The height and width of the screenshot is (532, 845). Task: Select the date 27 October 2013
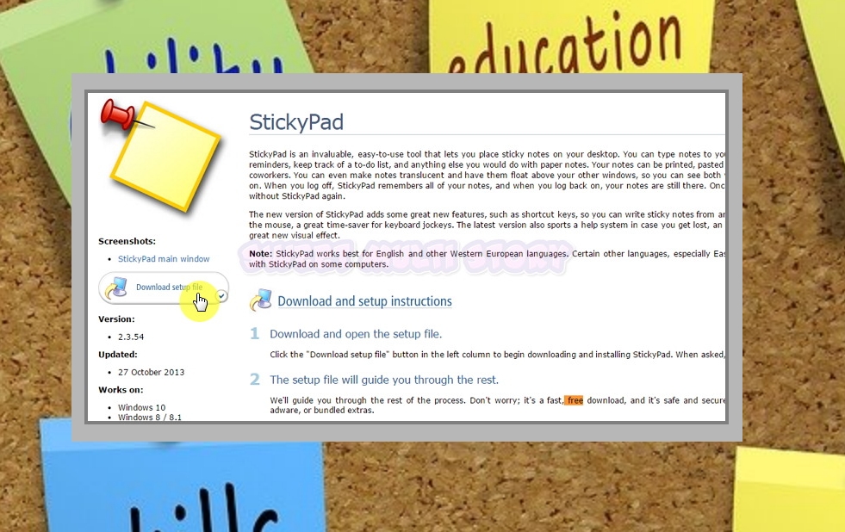pos(152,372)
